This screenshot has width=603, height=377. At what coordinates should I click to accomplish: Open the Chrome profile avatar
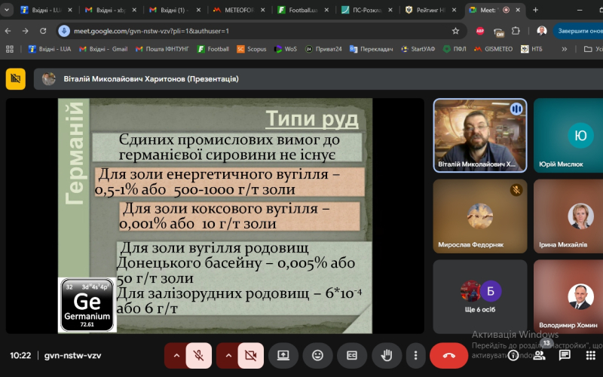[x=541, y=31]
